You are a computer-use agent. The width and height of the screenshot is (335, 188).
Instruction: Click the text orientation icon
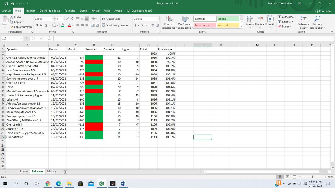point(93,19)
